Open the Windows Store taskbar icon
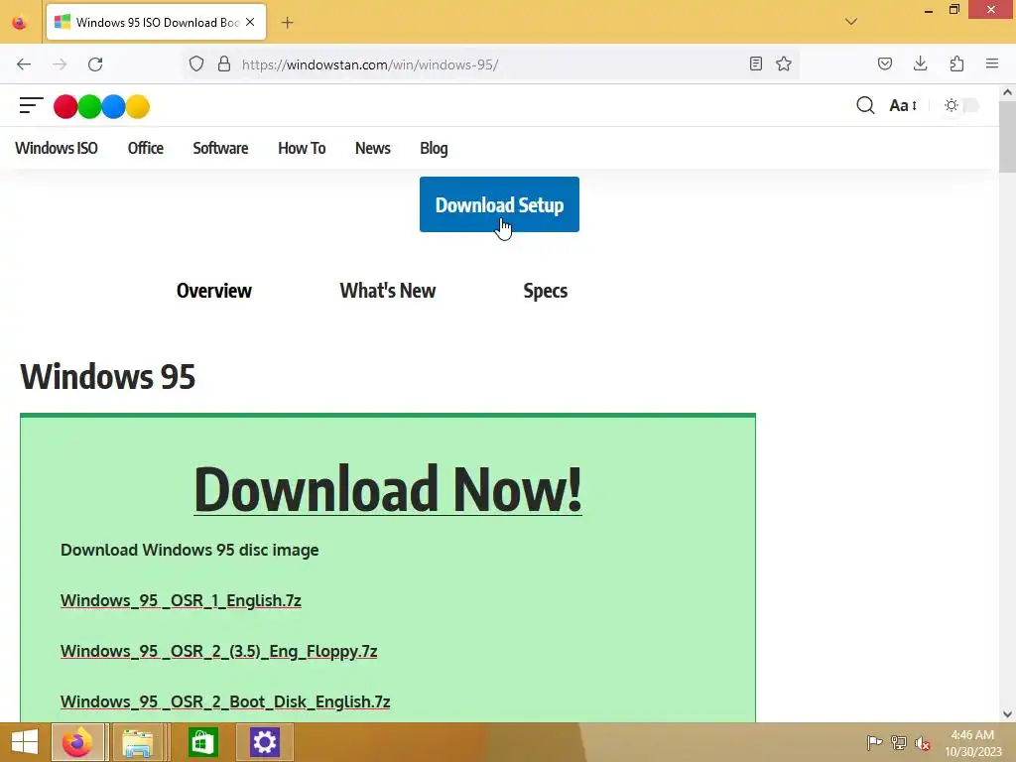This screenshot has height=762, width=1016. (x=202, y=742)
